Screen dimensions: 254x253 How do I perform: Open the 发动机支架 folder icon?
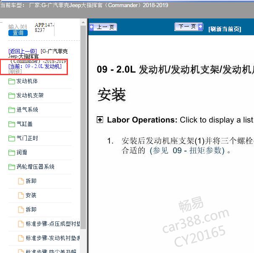click(12, 96)
